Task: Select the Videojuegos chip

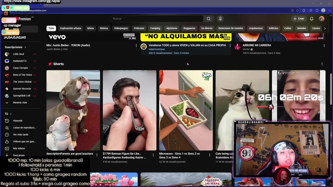Action: (121, 28)
